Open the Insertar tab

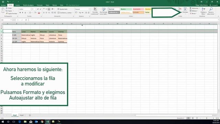(x=18, y=5)
